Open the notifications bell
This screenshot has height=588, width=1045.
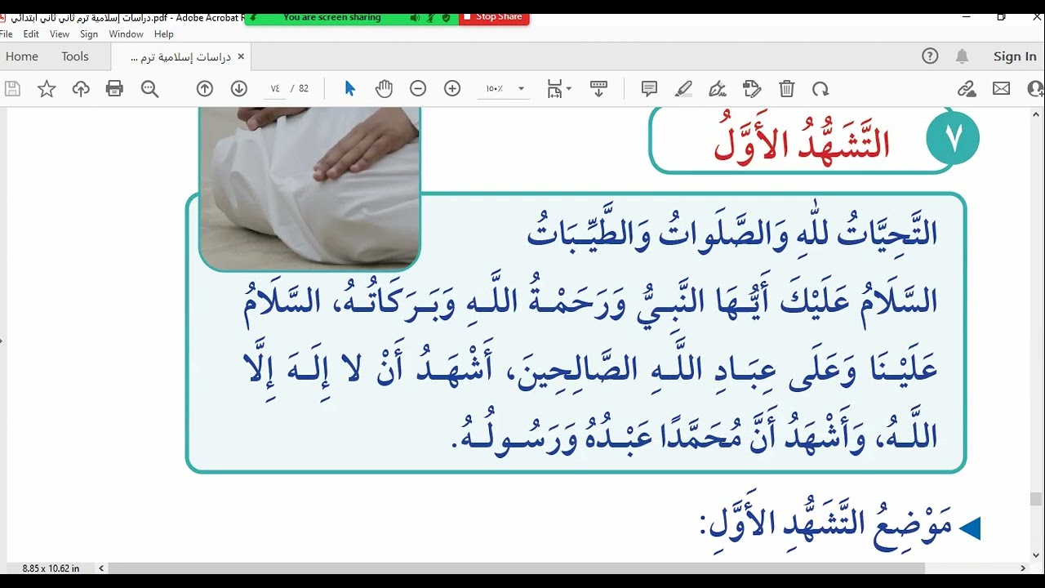(963, 56)
